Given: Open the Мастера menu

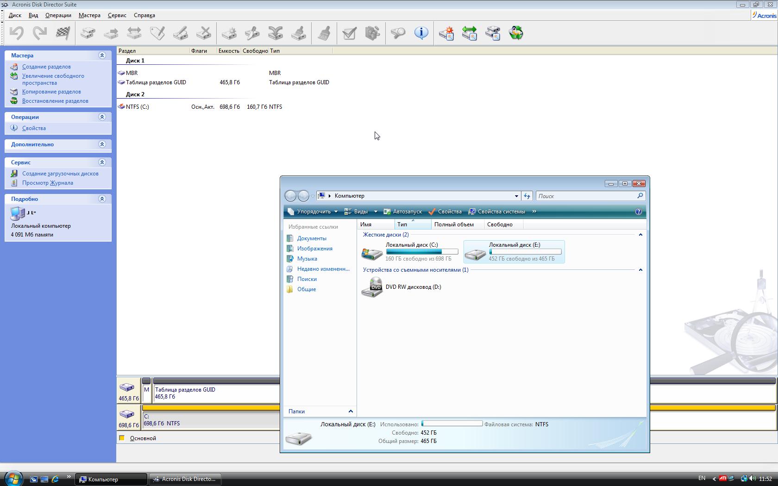Looking at the screenshot, I should [89, 15].
